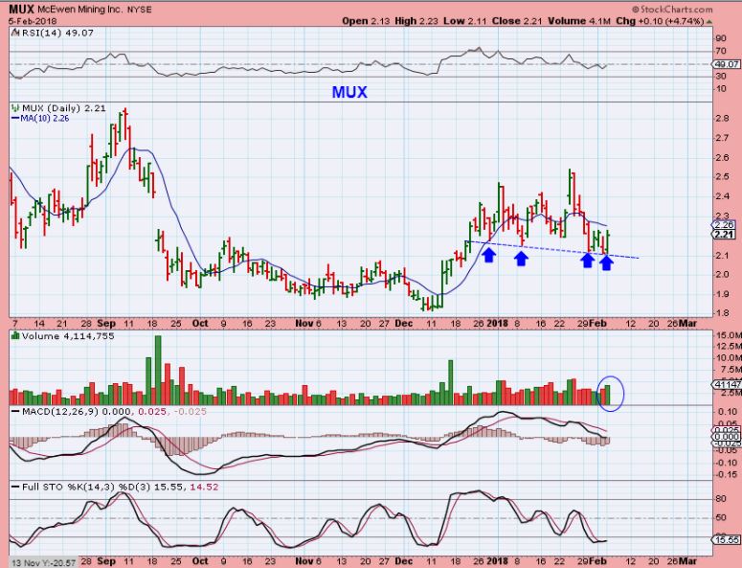This screenshot has height=568, width=742.
Task: Click the 1.8 price axis label
Action: [x=722, y=313]
